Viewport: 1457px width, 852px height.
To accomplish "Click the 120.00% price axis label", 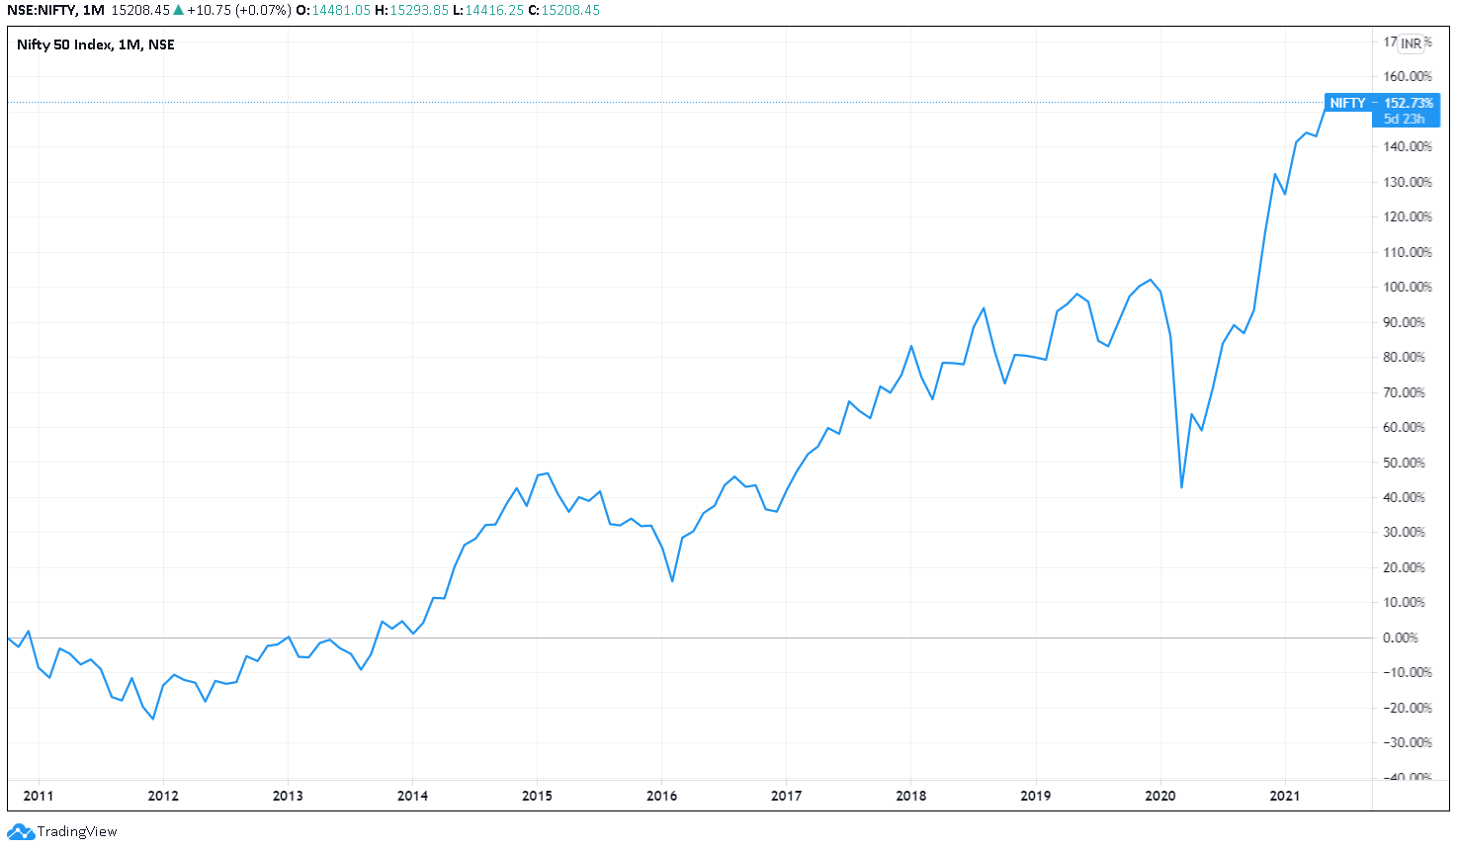I will 1408,216.
